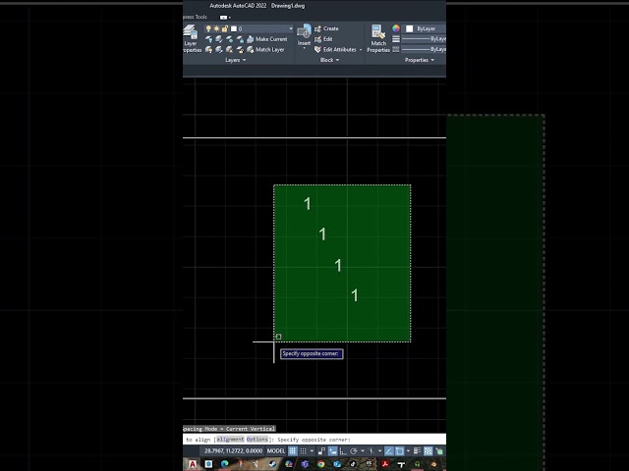Screen dimensions: 629x471
Task: Toggle ortho mode in status bar
Action: click(343, 451)
